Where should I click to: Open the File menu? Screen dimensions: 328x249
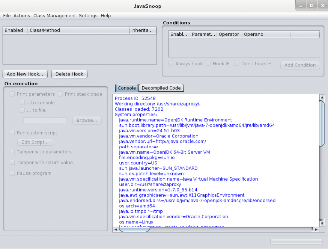point(7,16)
